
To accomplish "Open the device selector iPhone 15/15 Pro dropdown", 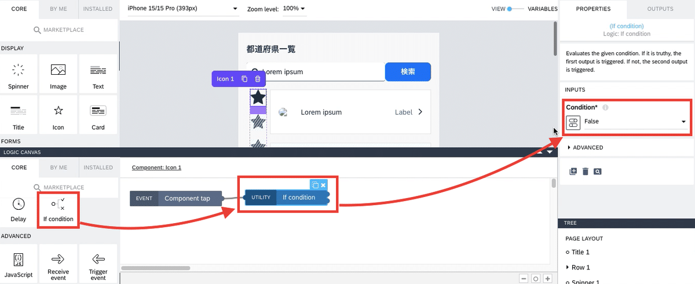I will pos(182,9).
